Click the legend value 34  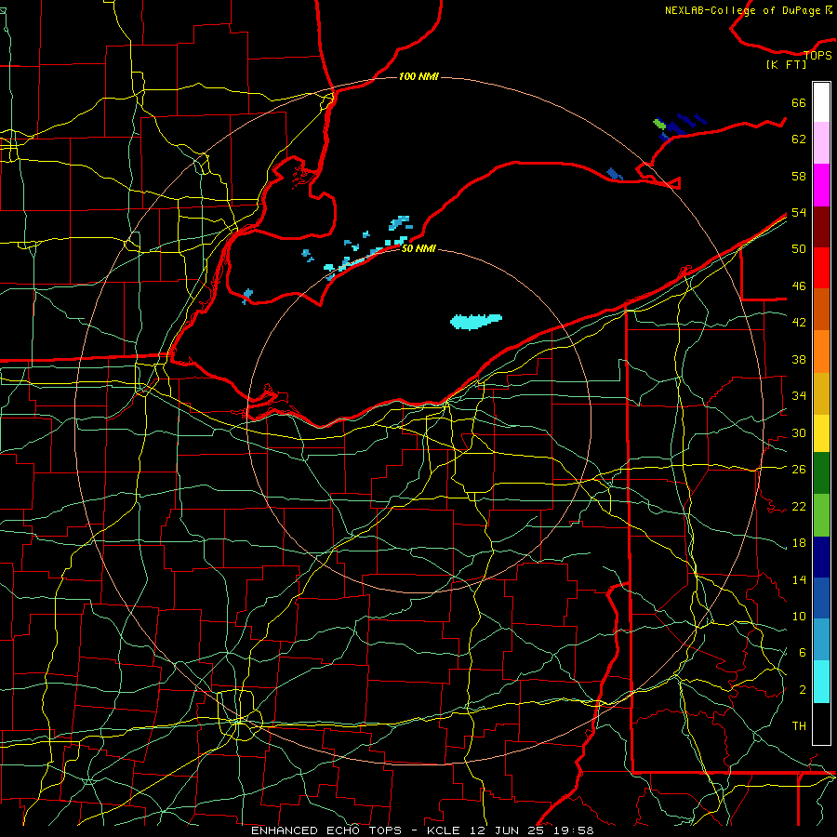tap(799, 395)
